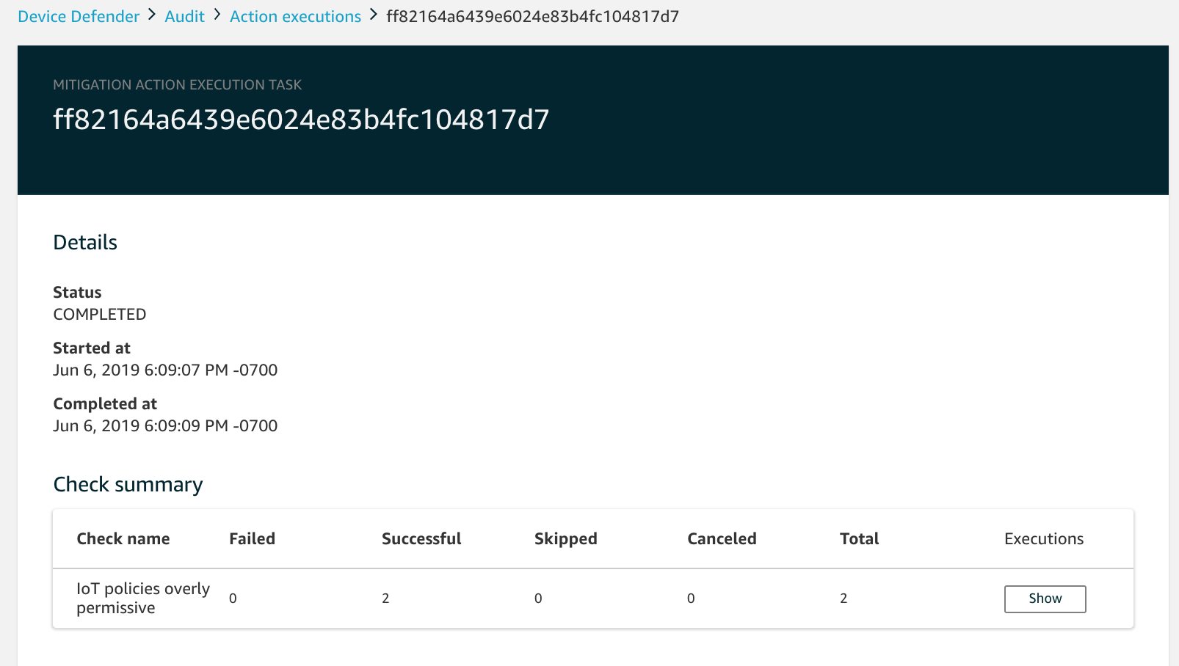
Task: Select the Successful column header
Action: 421,539
